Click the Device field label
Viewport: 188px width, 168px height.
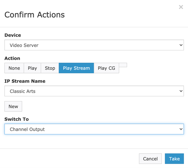click(13, 35)
